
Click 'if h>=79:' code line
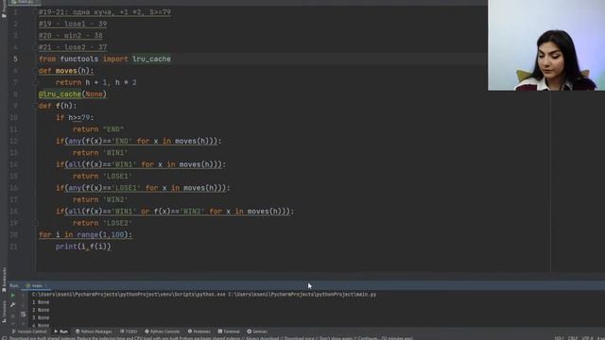click(x=75, y=117)
